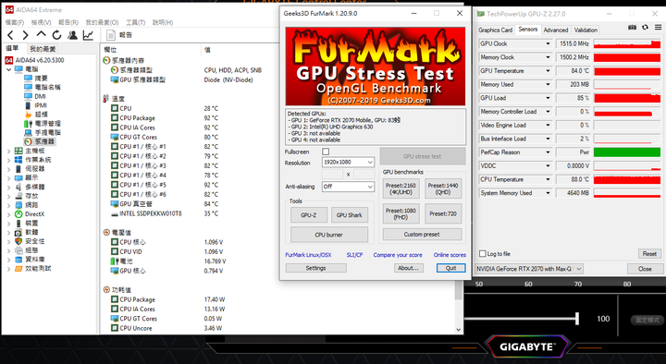Go up one level in AIDA64 toolbar
Screen dimensions: 666x364
(x=41, y=34)
